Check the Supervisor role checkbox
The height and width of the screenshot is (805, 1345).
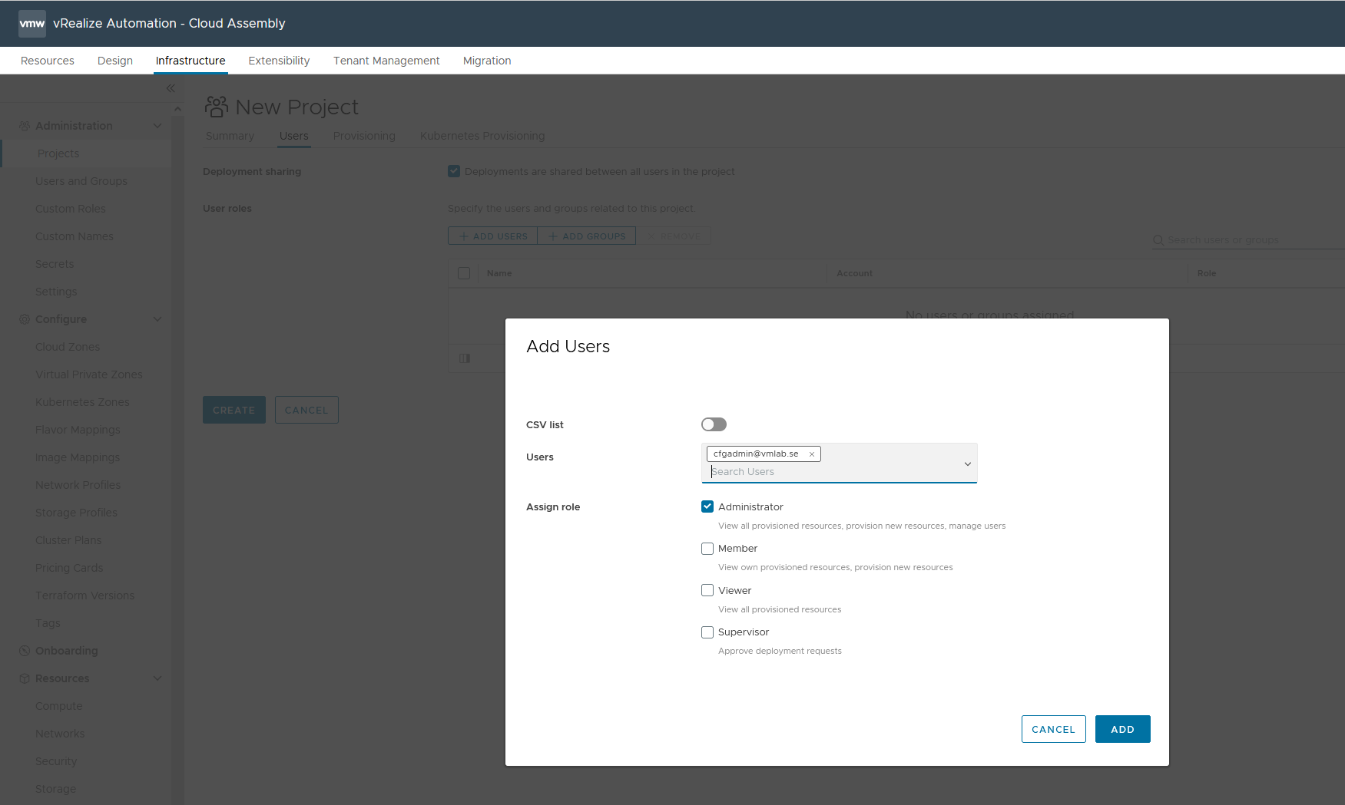707,632
